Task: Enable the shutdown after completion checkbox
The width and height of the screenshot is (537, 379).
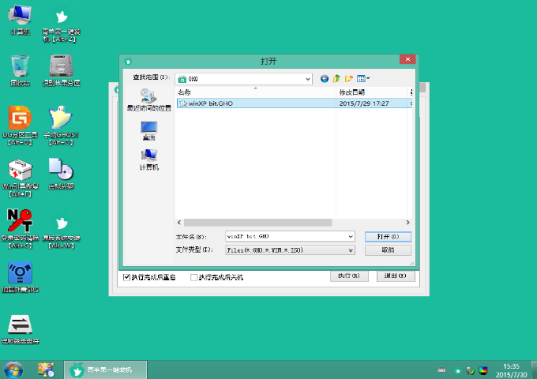Action: tap(194, 277)
